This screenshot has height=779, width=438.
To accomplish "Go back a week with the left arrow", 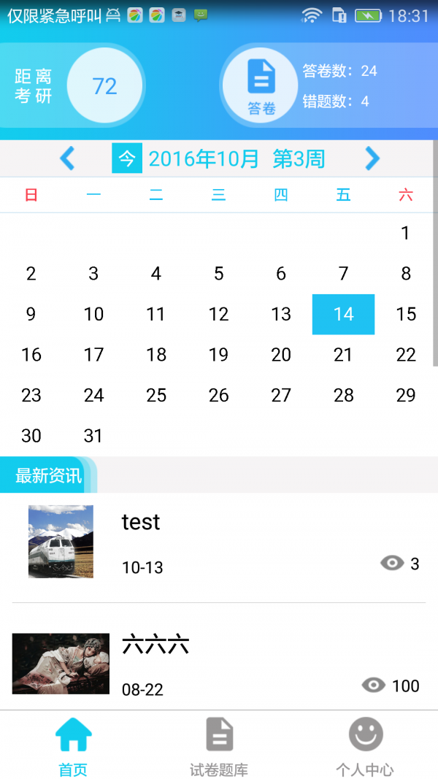I will (x=67, y=158).
